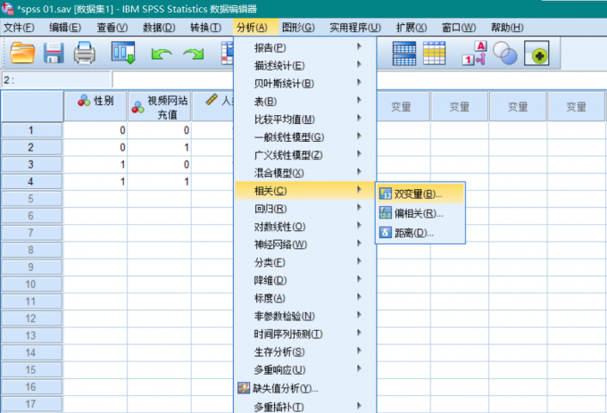Open the 数据(D) menu
The image size is (607, 413).
[x=159, y=28]
